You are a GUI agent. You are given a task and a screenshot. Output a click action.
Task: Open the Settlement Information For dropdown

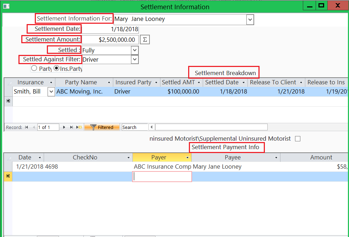point(250,19)
